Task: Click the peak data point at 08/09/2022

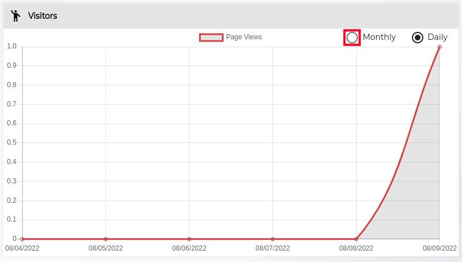Action: 440,47
